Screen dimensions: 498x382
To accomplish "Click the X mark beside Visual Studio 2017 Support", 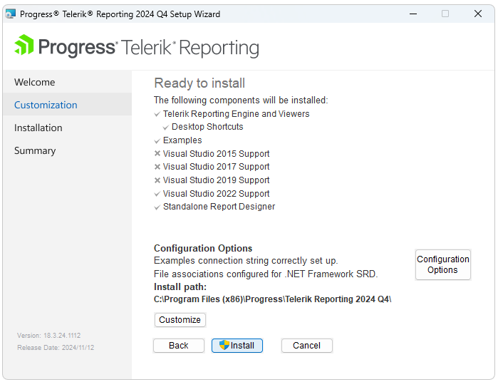I will pyautogui.click(x=157, y=167).
